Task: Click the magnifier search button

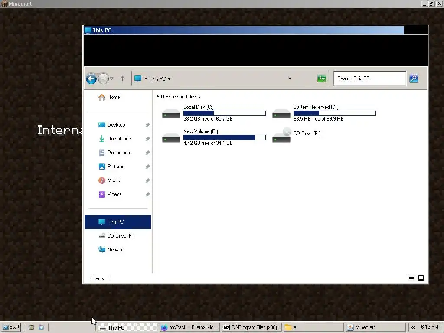Action: (x=414, y=78)
